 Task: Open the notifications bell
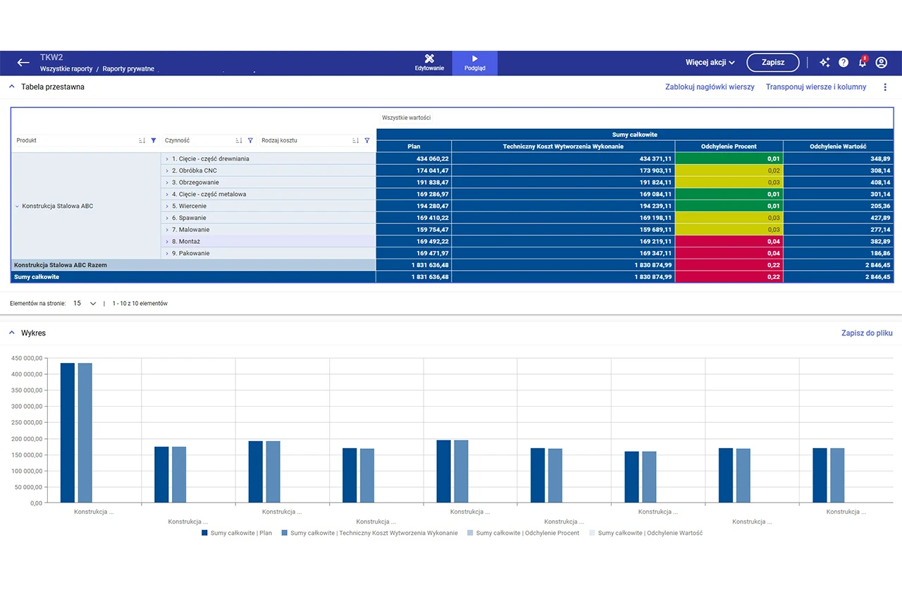[x=862, y=63]
